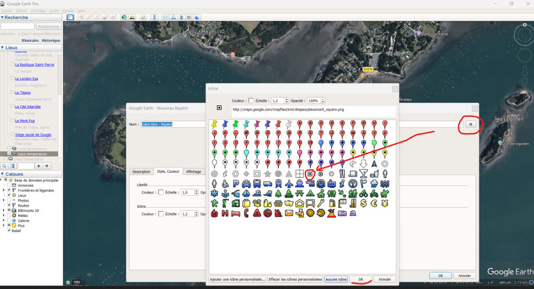
Task: Pick the red paddle marker numbered 10
Action: coord(310,143)
